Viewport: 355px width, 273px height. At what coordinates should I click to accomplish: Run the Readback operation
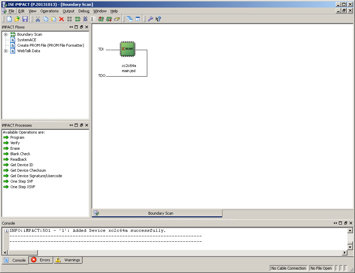click(19, 160)
